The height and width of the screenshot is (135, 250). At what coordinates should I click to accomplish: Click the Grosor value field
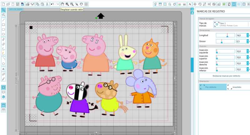click(x=241, y=41)
